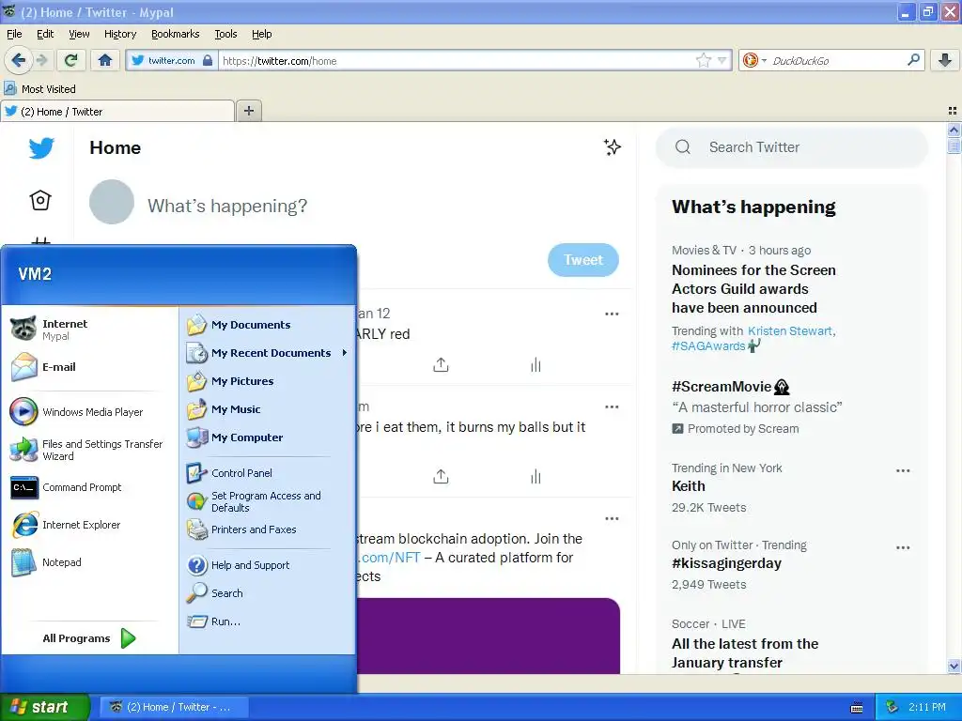The height and width of the screenshot is (721, 962).
Task: Open Most Visited bookmarks
Action: pos(40,89)
